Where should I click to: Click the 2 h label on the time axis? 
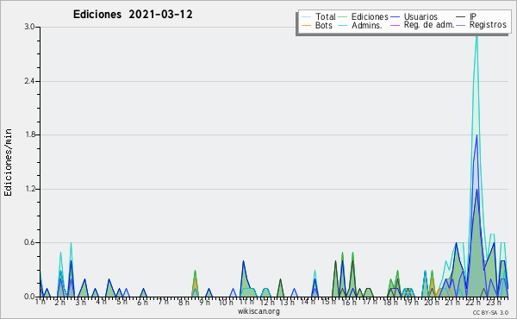coord(59,302)
